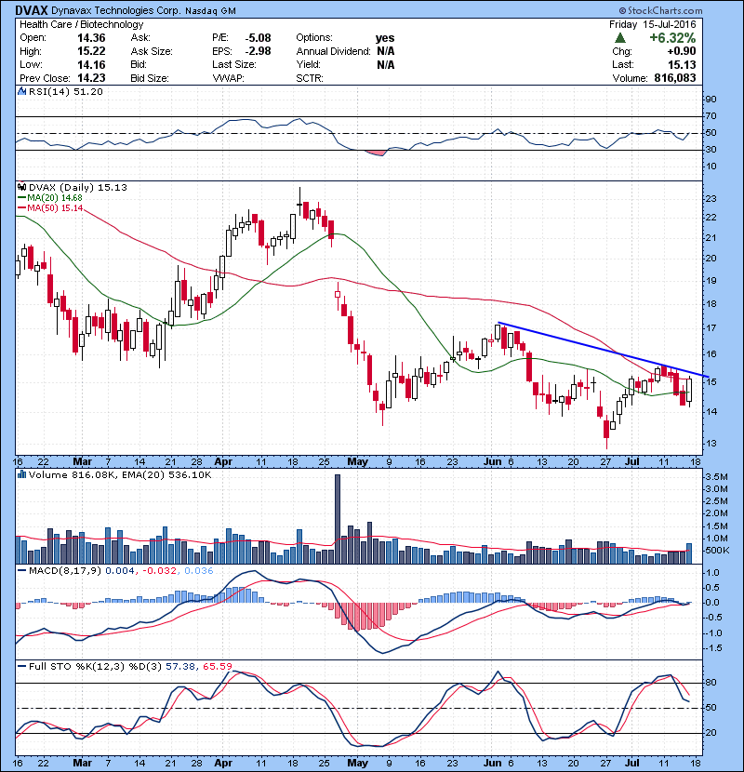The width and height of the screenshot is (744, 772).
Task: Click the Nasdaq GM exchange label
Action: [210, 10]
